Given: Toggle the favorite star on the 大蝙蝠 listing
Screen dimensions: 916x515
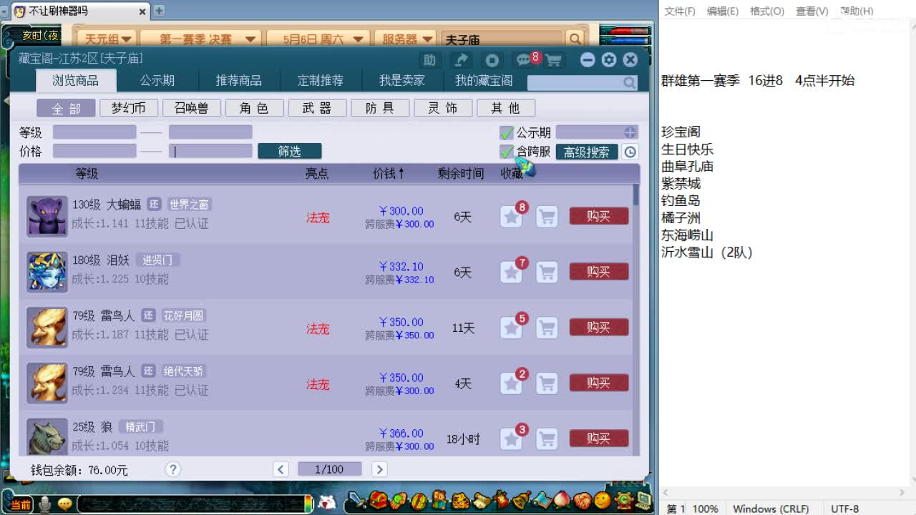Looking at the screenshot, I should click(511, 216).
